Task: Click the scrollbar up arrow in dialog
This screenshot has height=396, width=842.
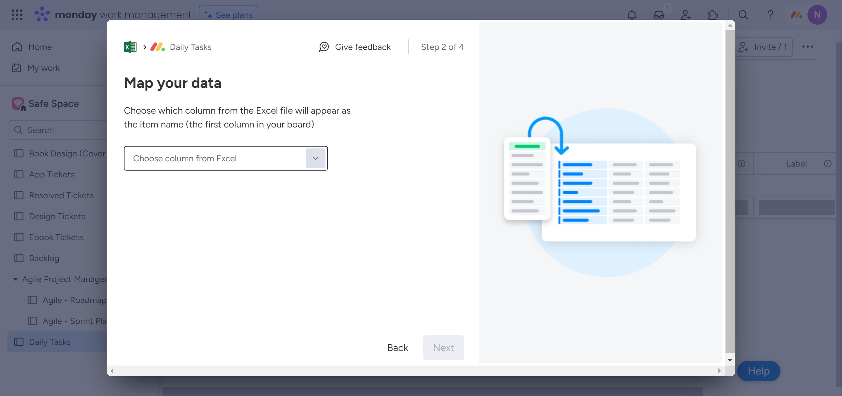Action: click(x=730, y=25)
